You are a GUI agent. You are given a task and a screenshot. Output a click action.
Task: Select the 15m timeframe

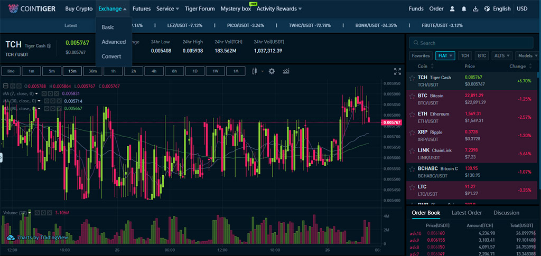tap(72, 71)
